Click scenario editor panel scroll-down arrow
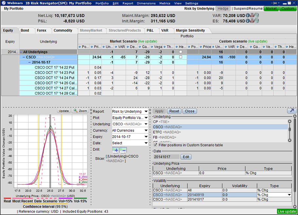The image size is (298, 215). click(x=295, y=206)
